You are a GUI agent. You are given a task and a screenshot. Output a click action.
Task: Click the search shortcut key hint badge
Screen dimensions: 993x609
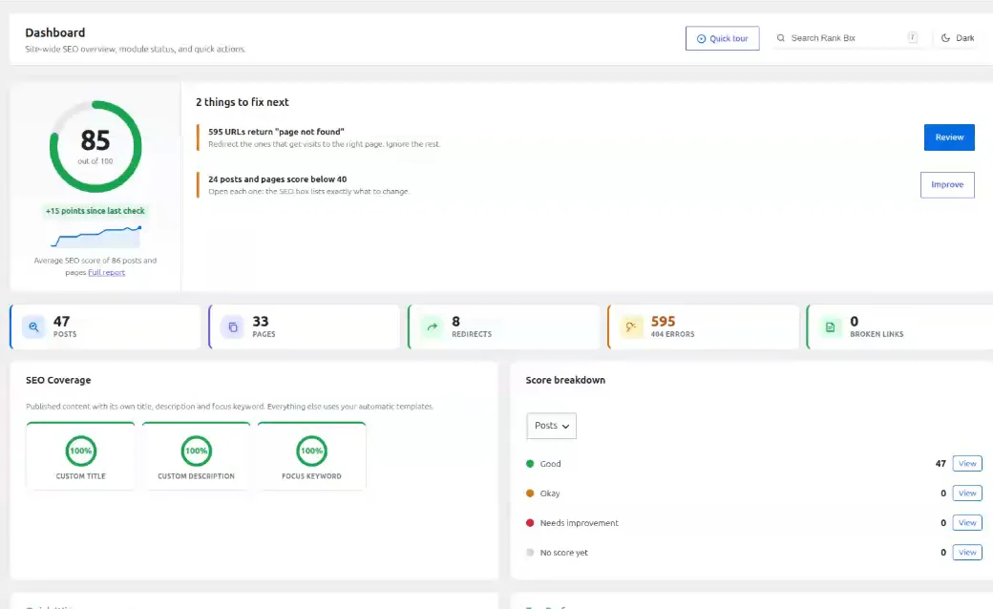pyautogui.click(x=913, y=37)
